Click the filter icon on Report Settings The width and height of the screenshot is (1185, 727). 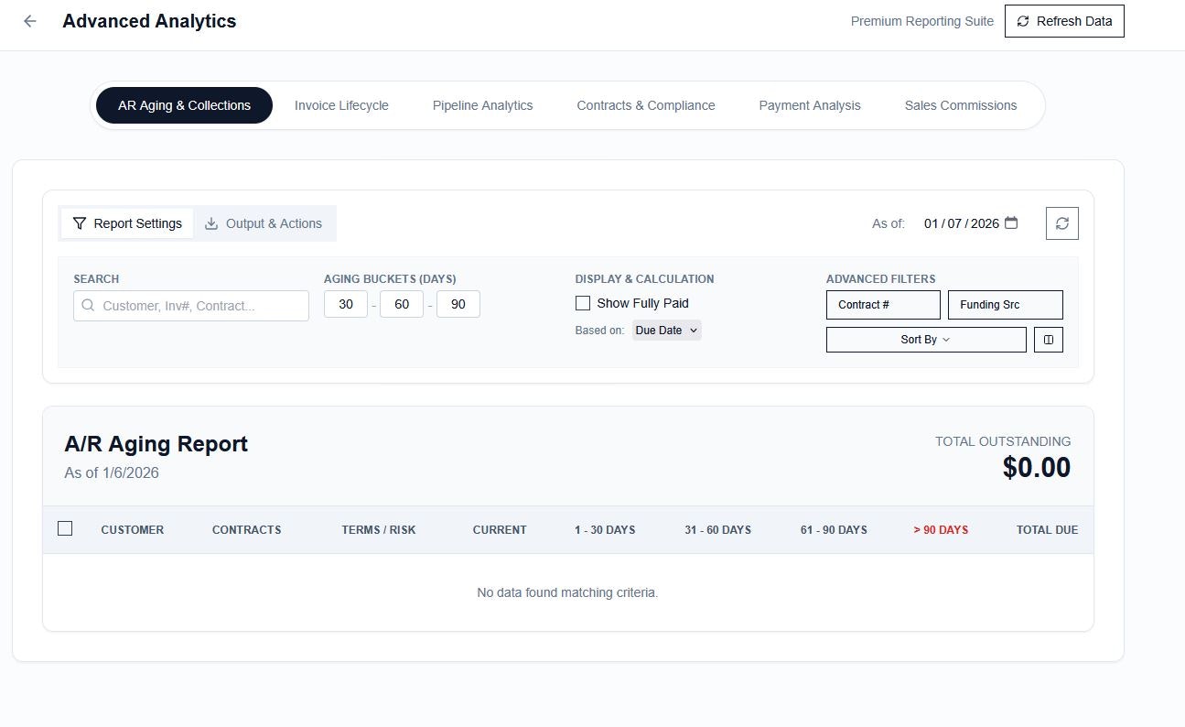(79, 222)
